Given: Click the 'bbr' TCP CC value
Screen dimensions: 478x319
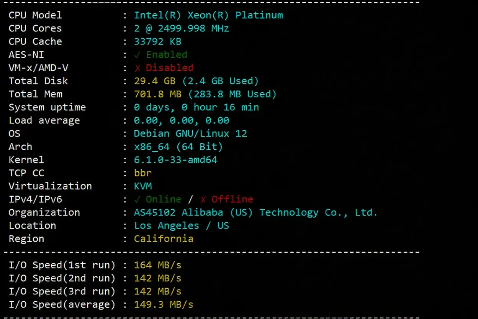Looking at the screenshot, I should (x=143, y=173).
